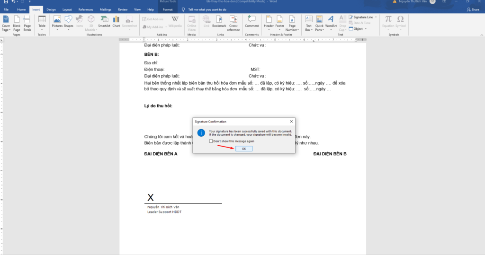
Task: Insert a Page Break
Action: tap(27, 22)
